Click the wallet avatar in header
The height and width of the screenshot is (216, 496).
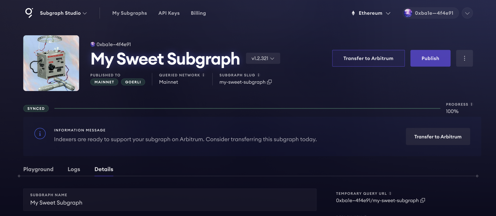pos(408,13)
